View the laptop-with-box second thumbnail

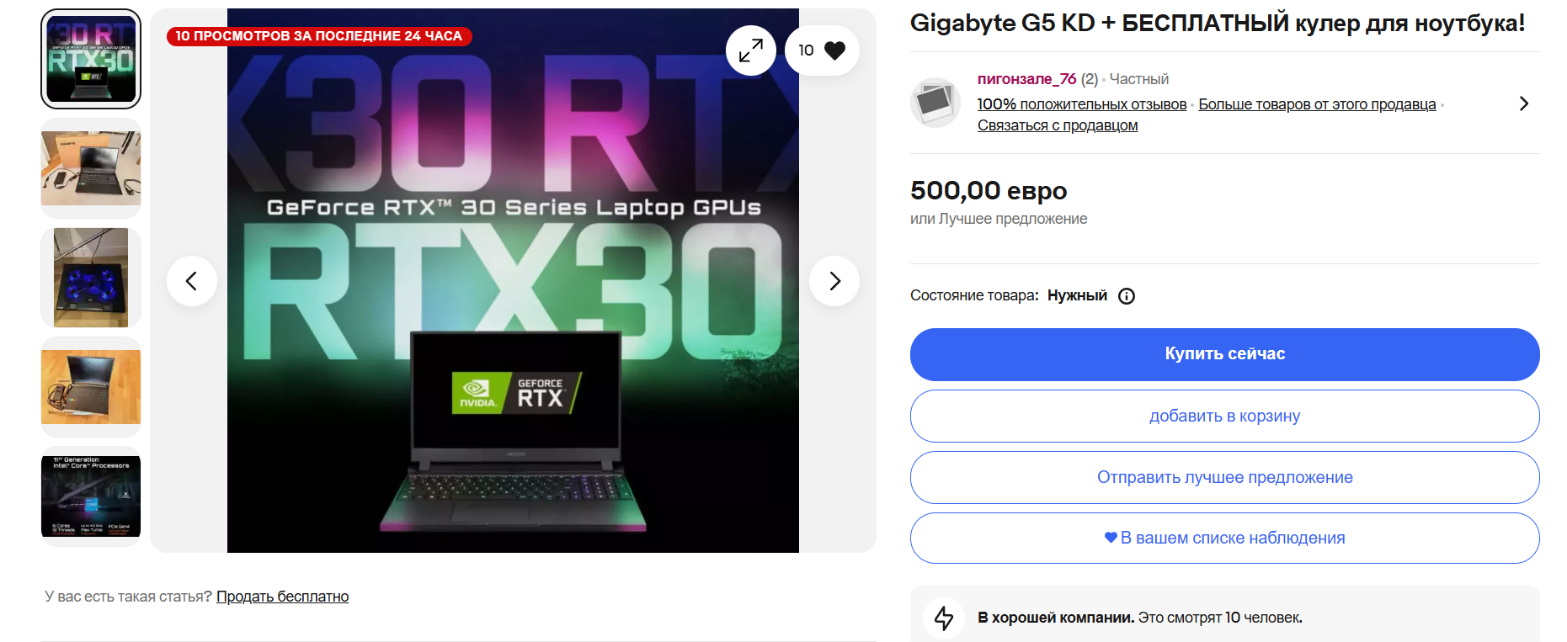pos(91,168)
